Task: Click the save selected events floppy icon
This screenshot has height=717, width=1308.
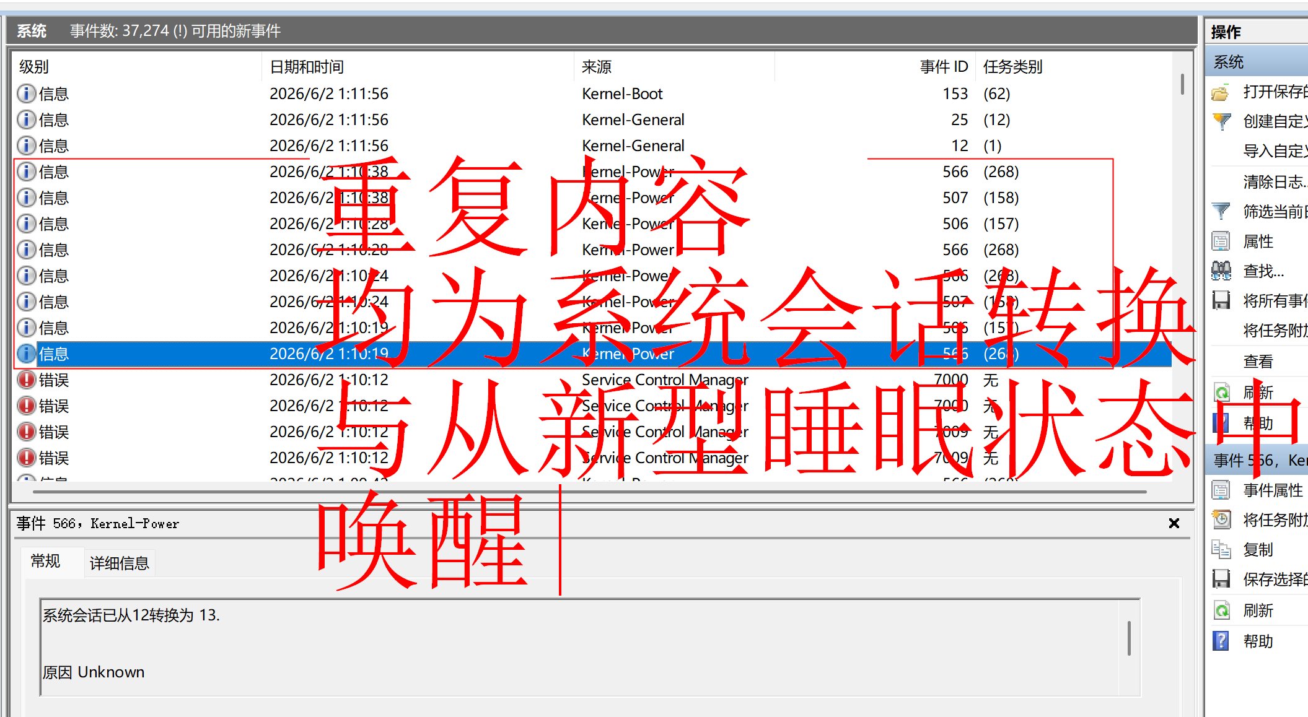Action: pos(1221,580)
